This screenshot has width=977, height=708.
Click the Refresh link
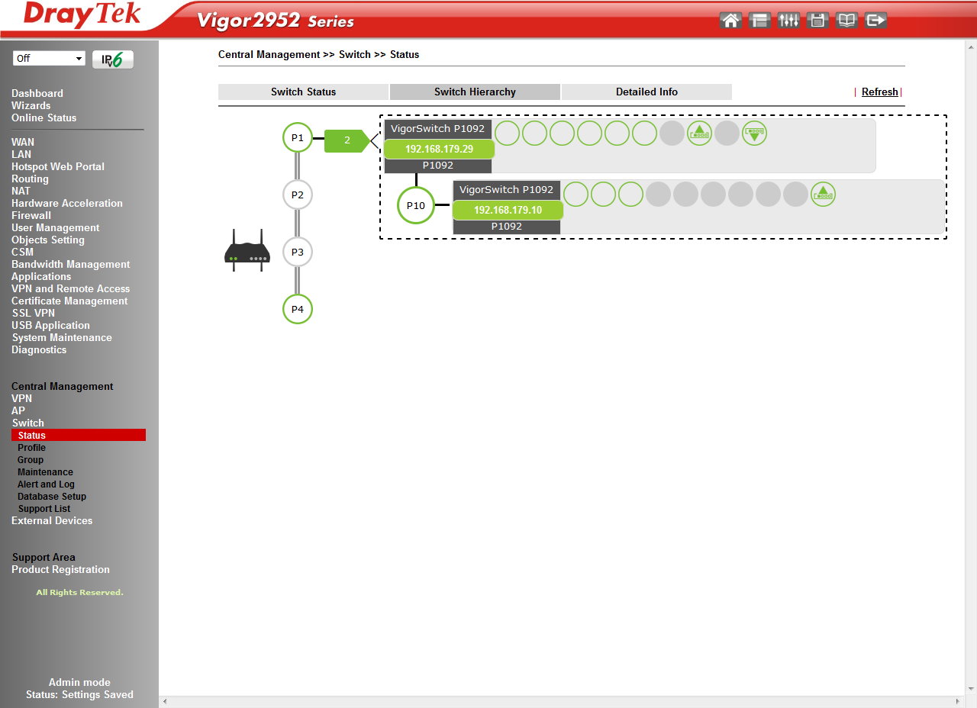879,92
